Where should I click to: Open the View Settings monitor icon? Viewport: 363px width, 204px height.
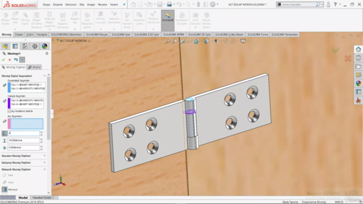243,41
